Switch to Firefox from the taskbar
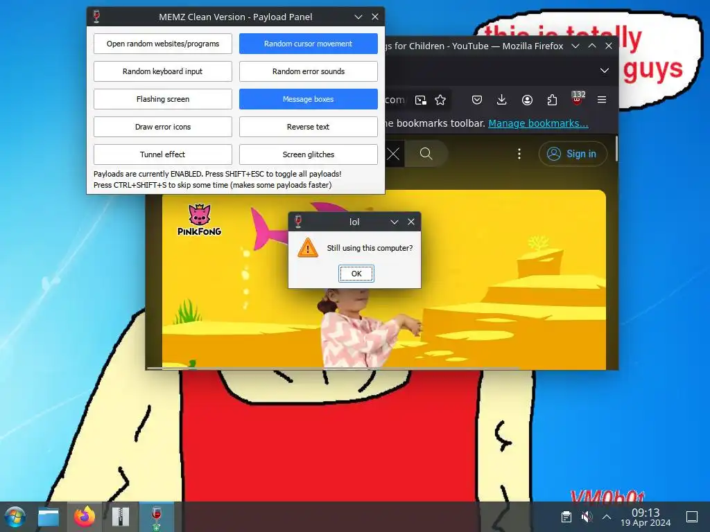Screen dimensions: 710x532 pyautogui.click(x=85, y=517)
